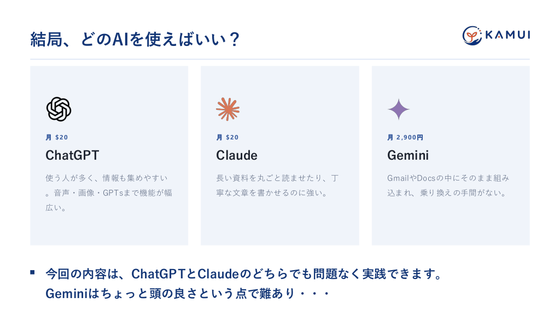Viewport: 560px width, 315px height.
Task: Click the orange Claude starburst icon
Action: point(228,109)
